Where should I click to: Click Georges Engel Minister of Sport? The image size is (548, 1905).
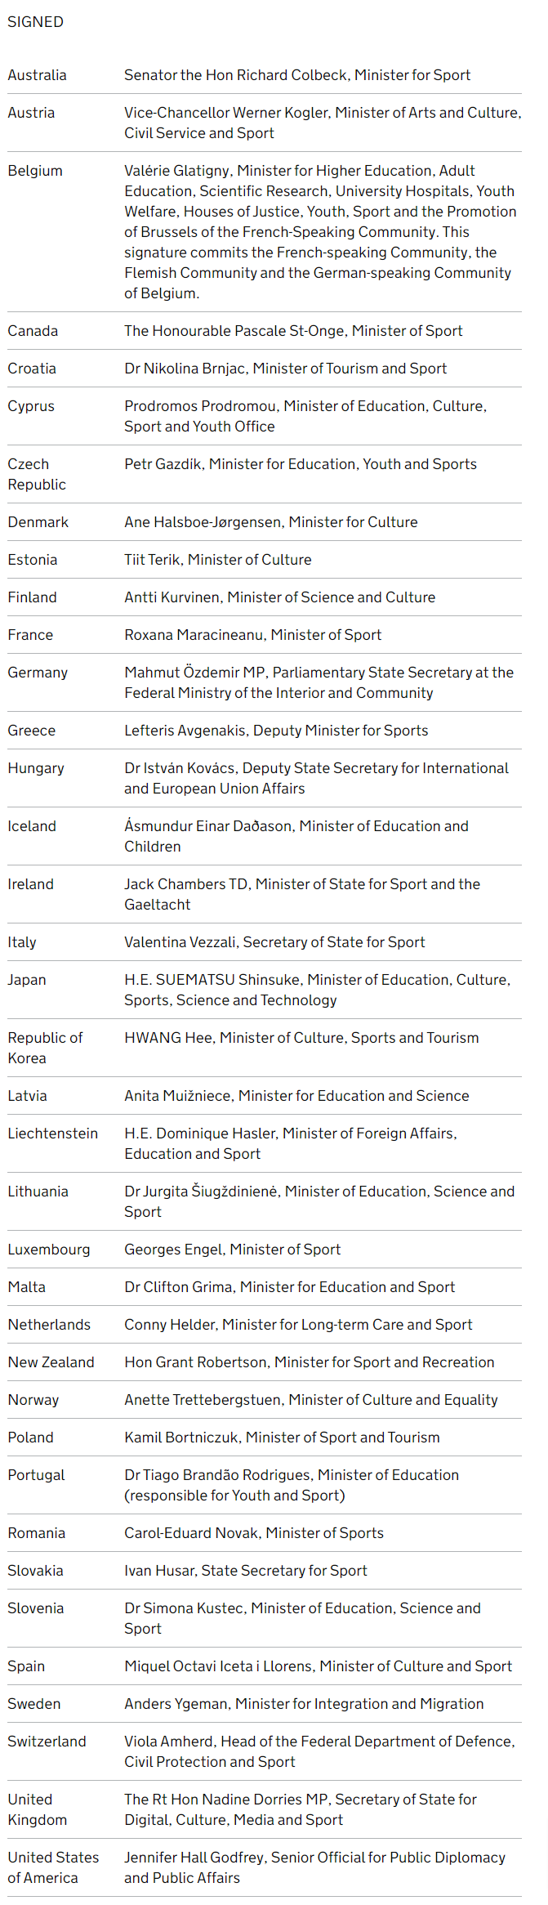[233, 1250]
